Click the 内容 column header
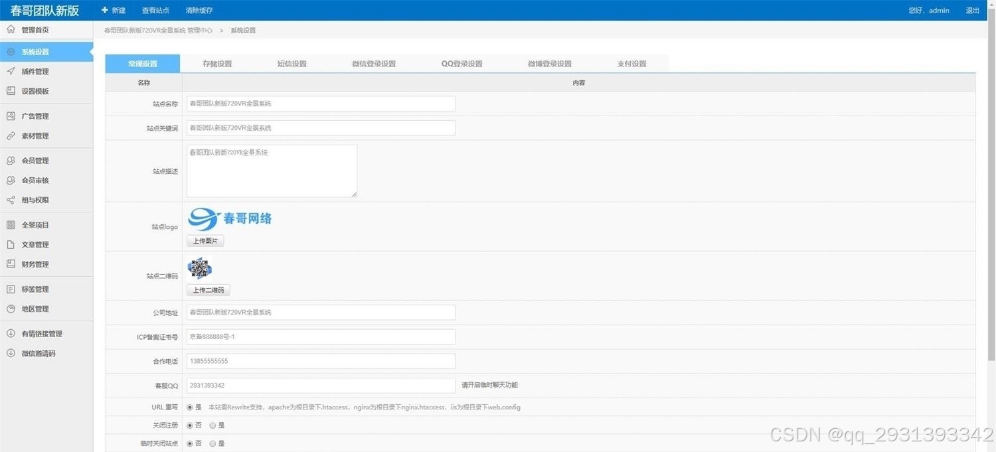This screenshot has height=452, width=996. (578, 83)
